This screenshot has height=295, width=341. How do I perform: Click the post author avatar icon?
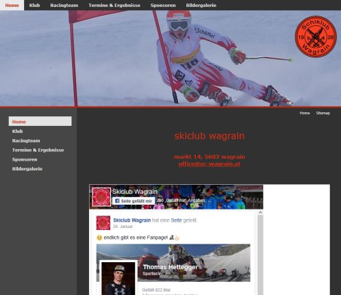tap(103, 222)
